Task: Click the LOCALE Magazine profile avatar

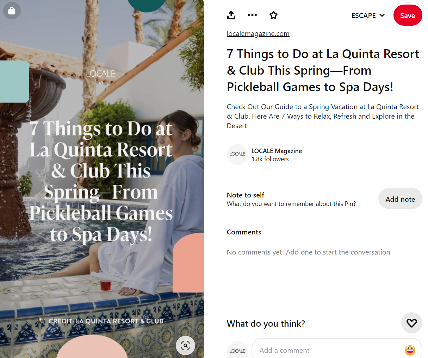Action: pyautogui.click(x=237, y=155)
